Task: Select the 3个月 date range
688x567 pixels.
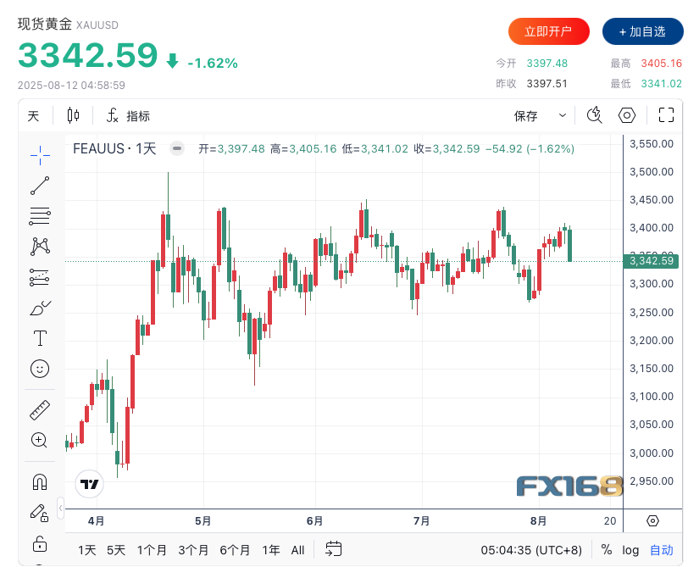Action: click(193, 550)
